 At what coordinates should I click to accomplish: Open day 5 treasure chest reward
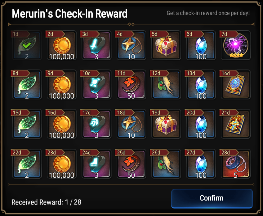[166, 45]
